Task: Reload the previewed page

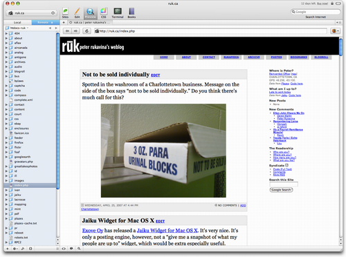Action: click(x=86, y=31)
